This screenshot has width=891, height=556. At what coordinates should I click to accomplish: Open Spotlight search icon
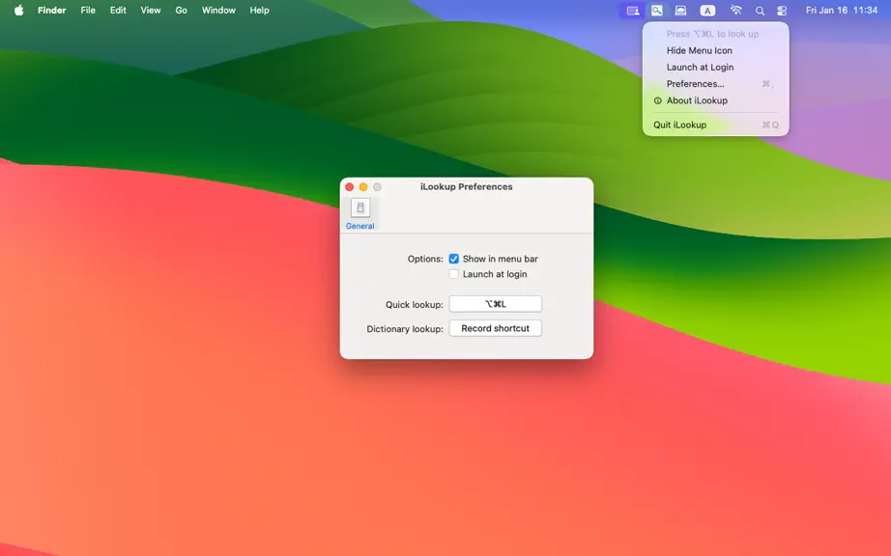click(x=760, y=11)
